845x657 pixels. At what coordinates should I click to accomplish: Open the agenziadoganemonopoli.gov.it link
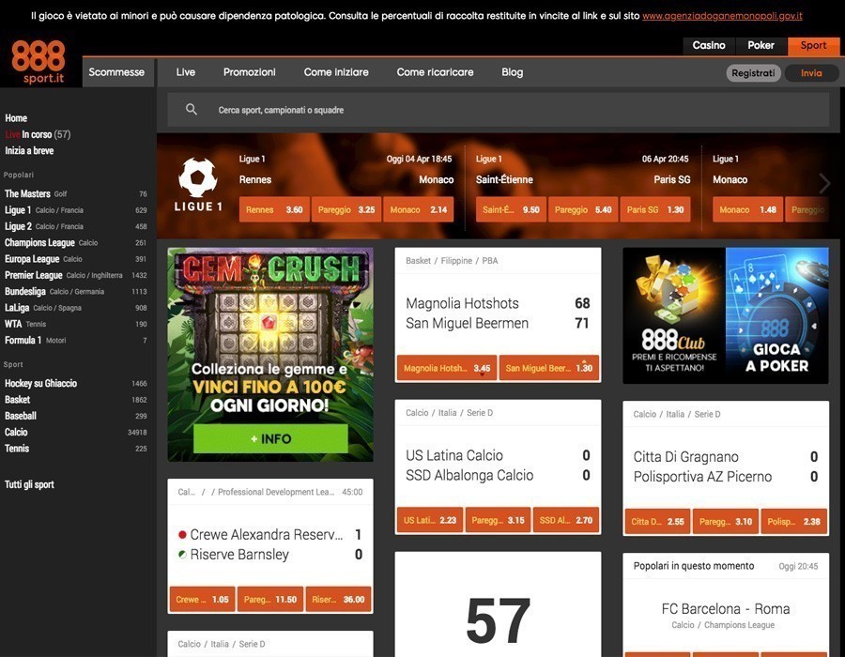point(722,16)
